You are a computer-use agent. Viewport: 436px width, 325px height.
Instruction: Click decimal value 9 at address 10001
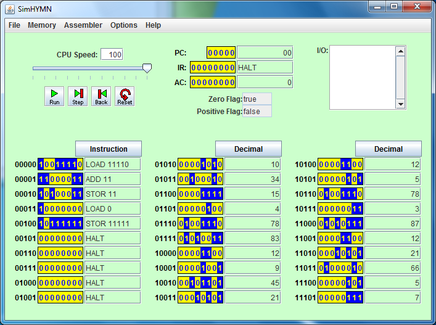[253, 268]
